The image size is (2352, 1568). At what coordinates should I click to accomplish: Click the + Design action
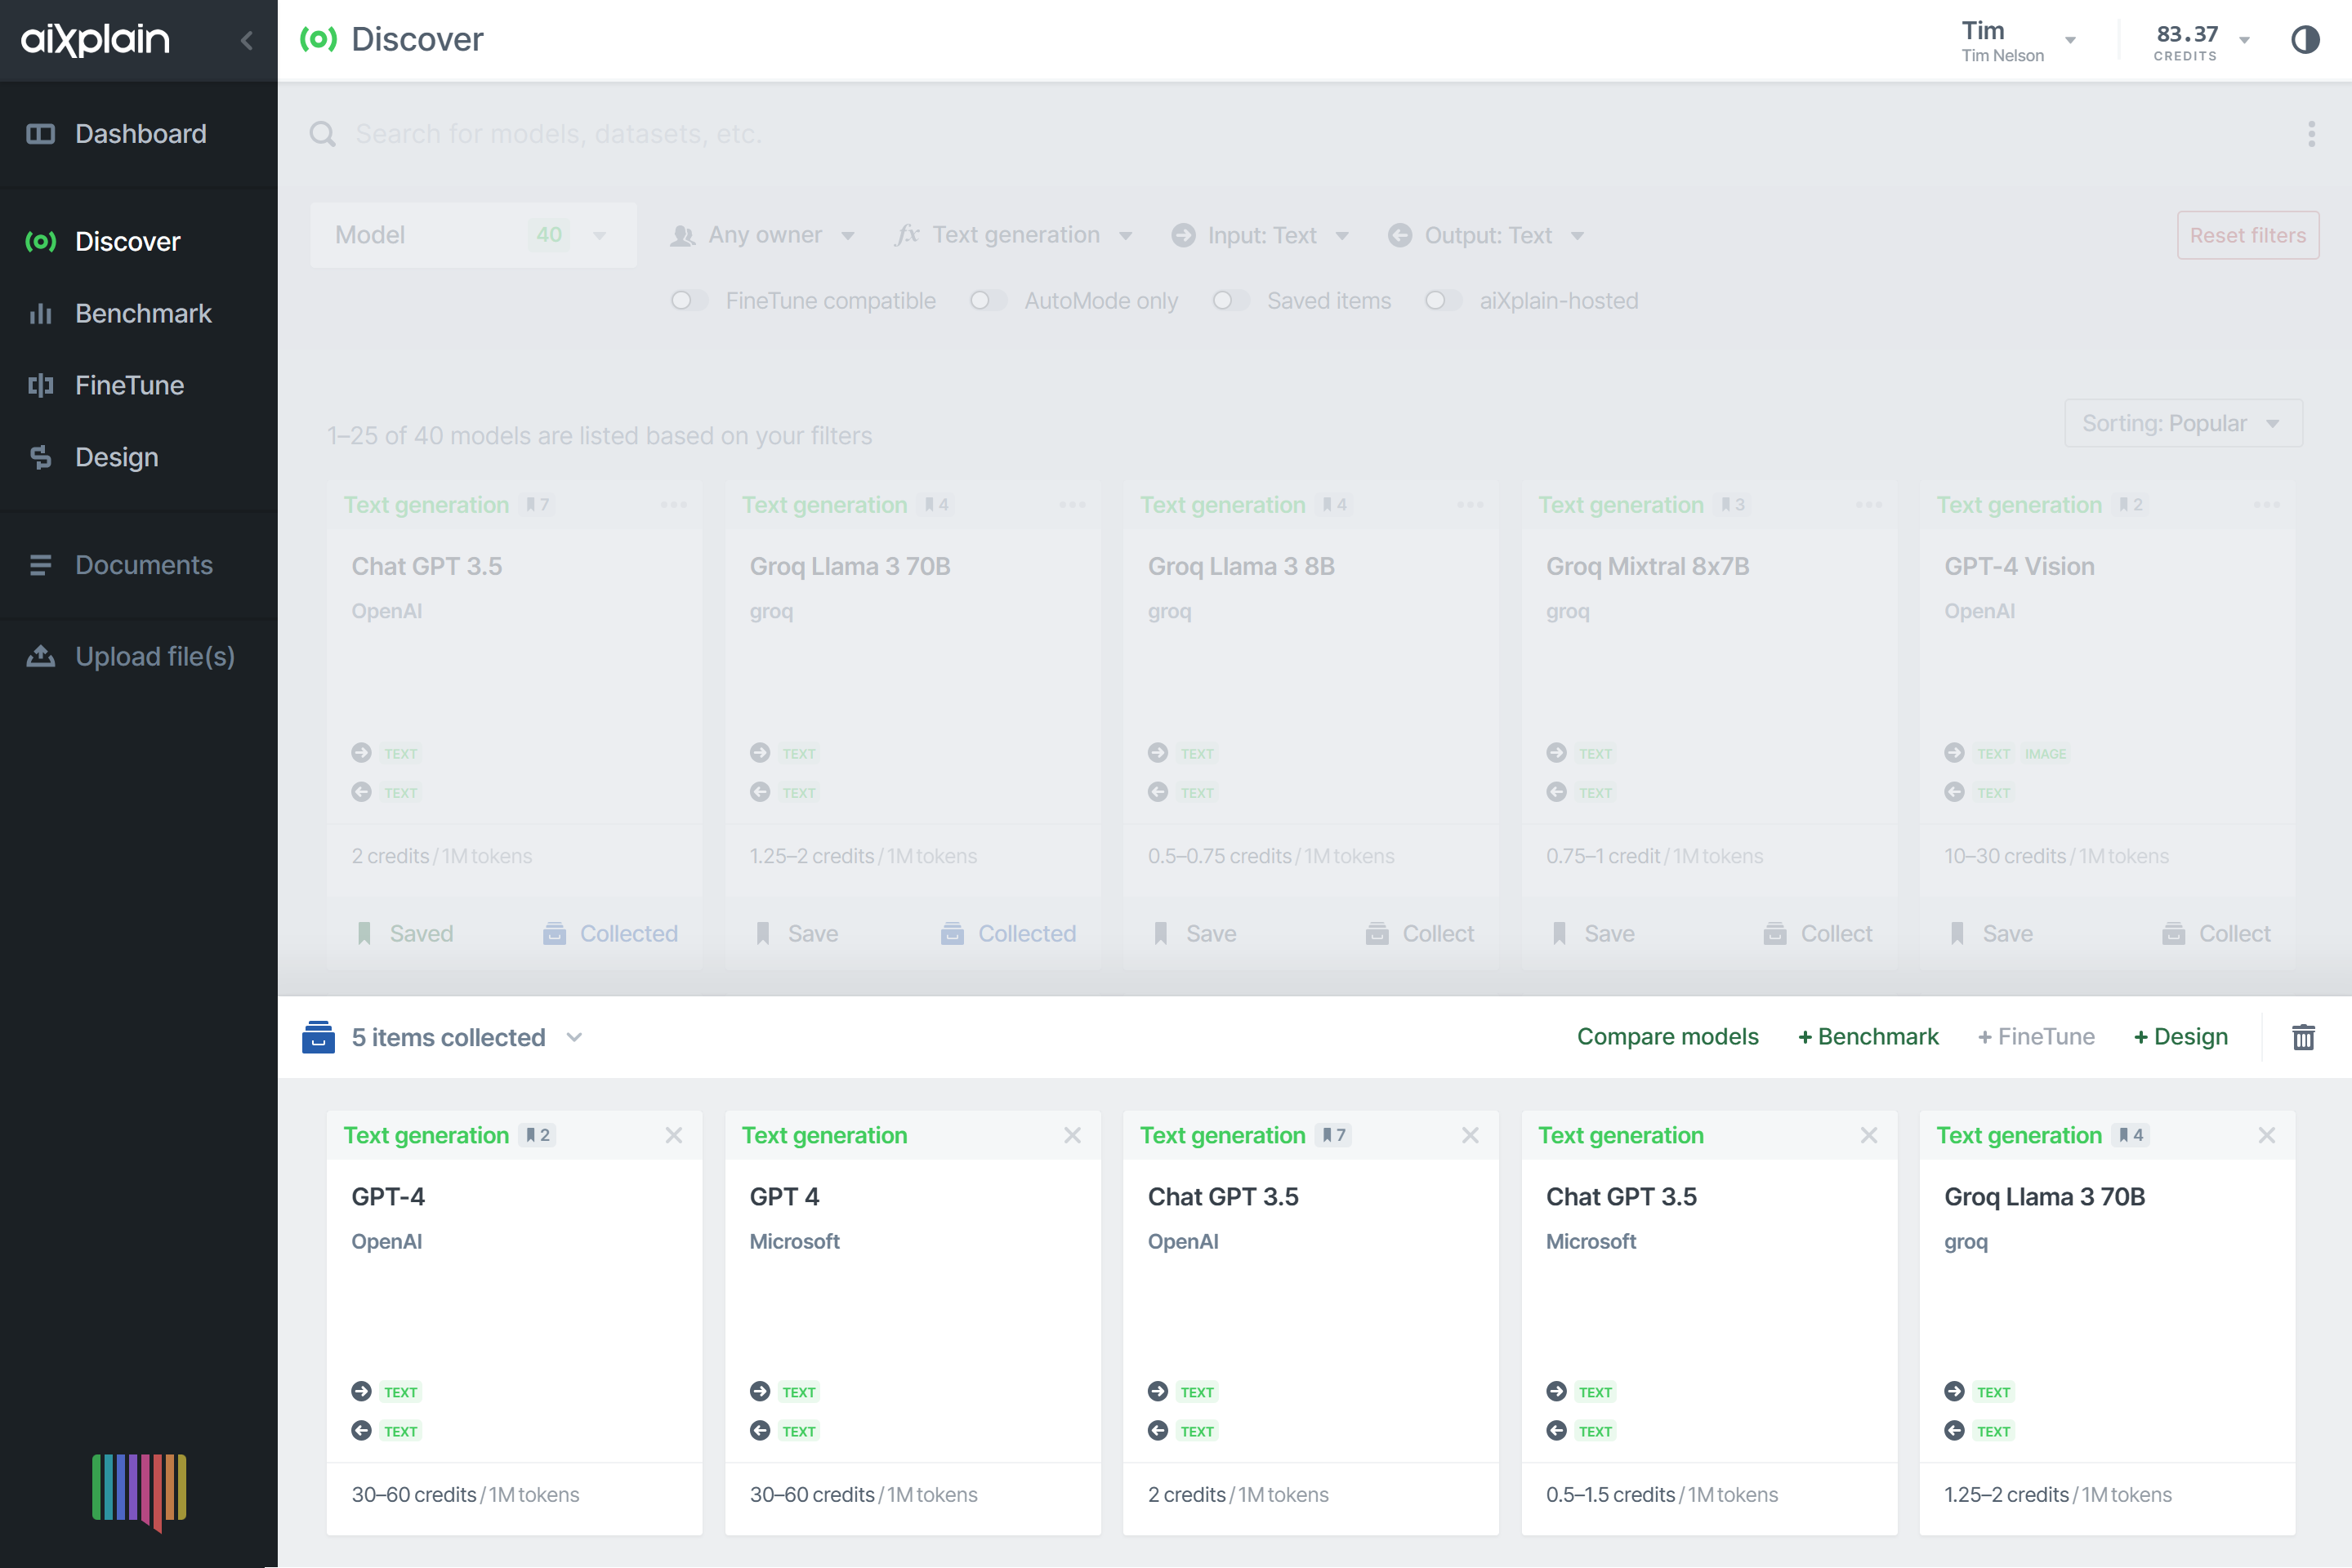(x=2181, y=1036)
